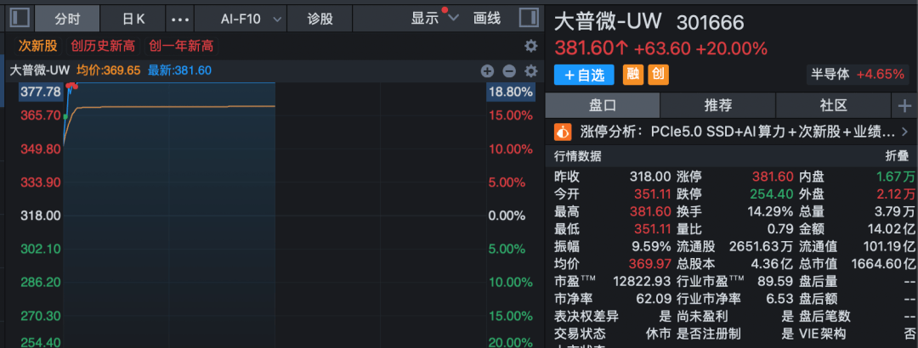Click the 昨收 value 318.00

pyautogui.click(x=650, y=177)
